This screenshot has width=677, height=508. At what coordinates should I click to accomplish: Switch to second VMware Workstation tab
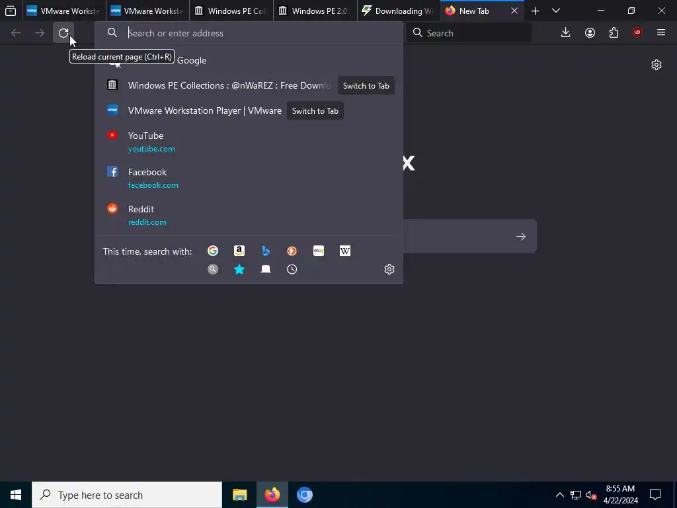tap(147, 11)
